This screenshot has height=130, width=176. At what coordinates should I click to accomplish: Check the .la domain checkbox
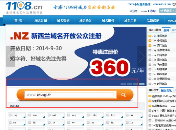pos(127,122)
